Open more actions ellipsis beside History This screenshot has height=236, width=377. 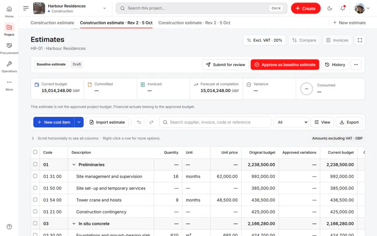[x=356, y=65]
